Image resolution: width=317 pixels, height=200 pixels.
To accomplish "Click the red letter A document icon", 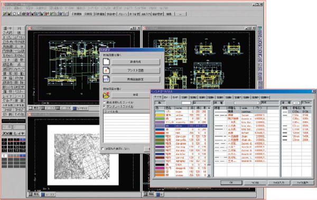I will 106,70.
